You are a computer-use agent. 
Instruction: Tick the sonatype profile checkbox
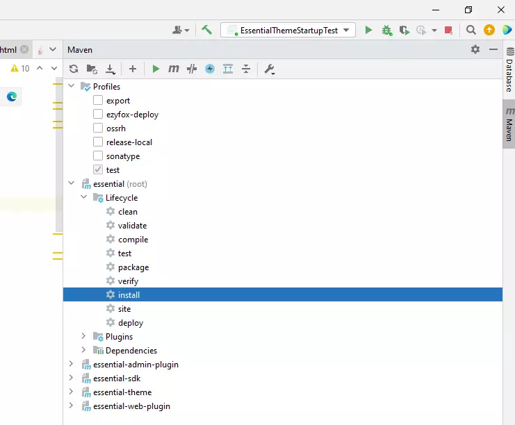(98, 156)
